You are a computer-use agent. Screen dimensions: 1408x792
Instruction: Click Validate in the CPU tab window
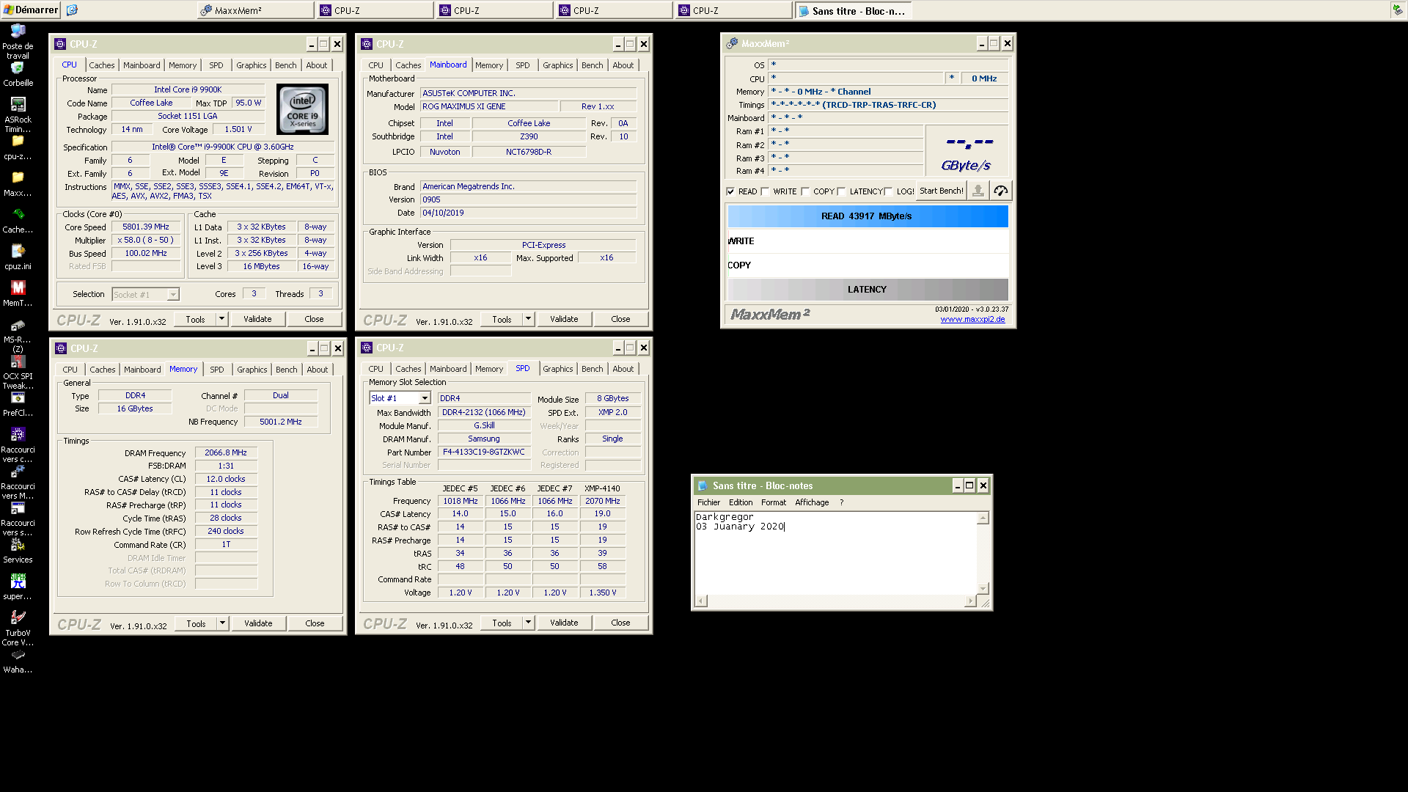click(257, 319)
